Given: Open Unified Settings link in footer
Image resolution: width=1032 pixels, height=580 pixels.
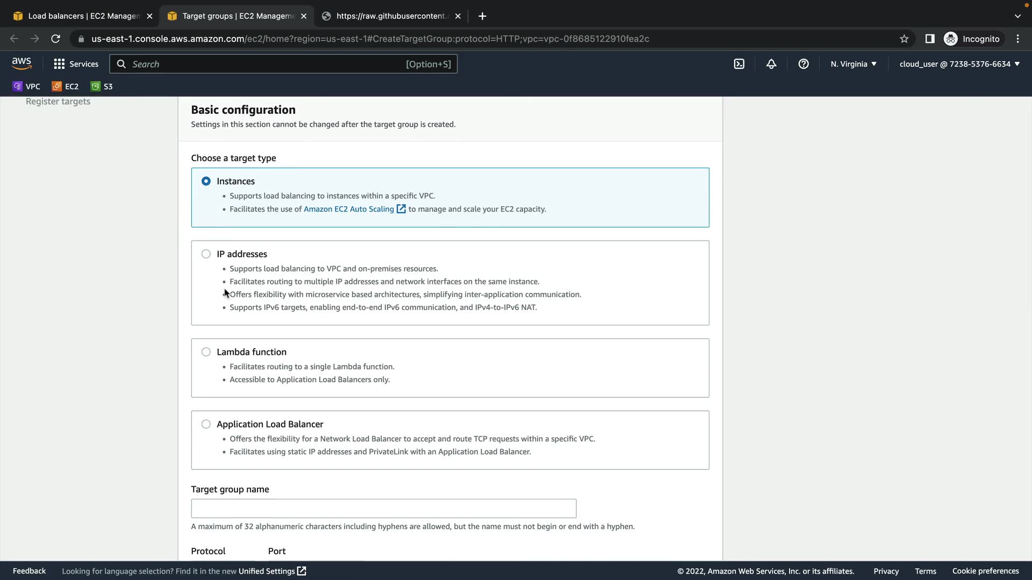Looking at the screenshot, I should click(x=267, y=571).
